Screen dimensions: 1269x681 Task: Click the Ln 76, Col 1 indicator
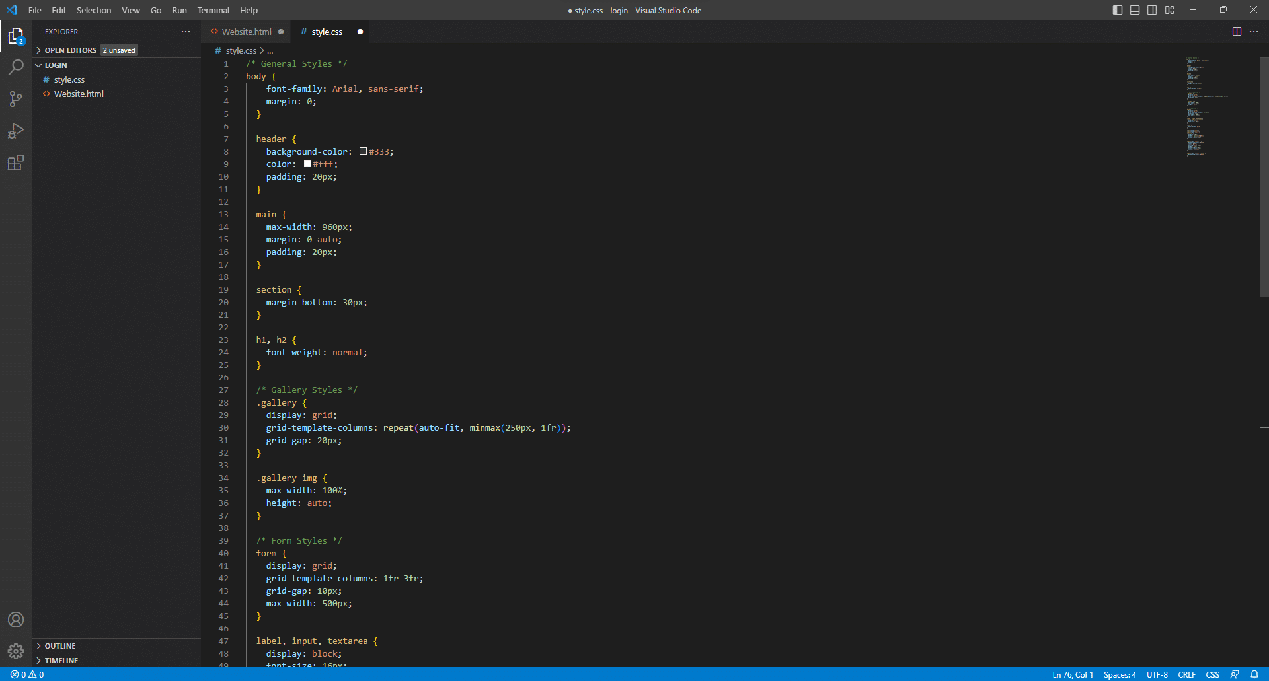pos(1072,674)
